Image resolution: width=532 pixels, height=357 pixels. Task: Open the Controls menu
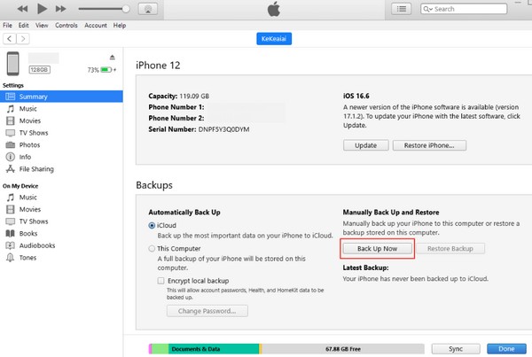tap(66, 26)
